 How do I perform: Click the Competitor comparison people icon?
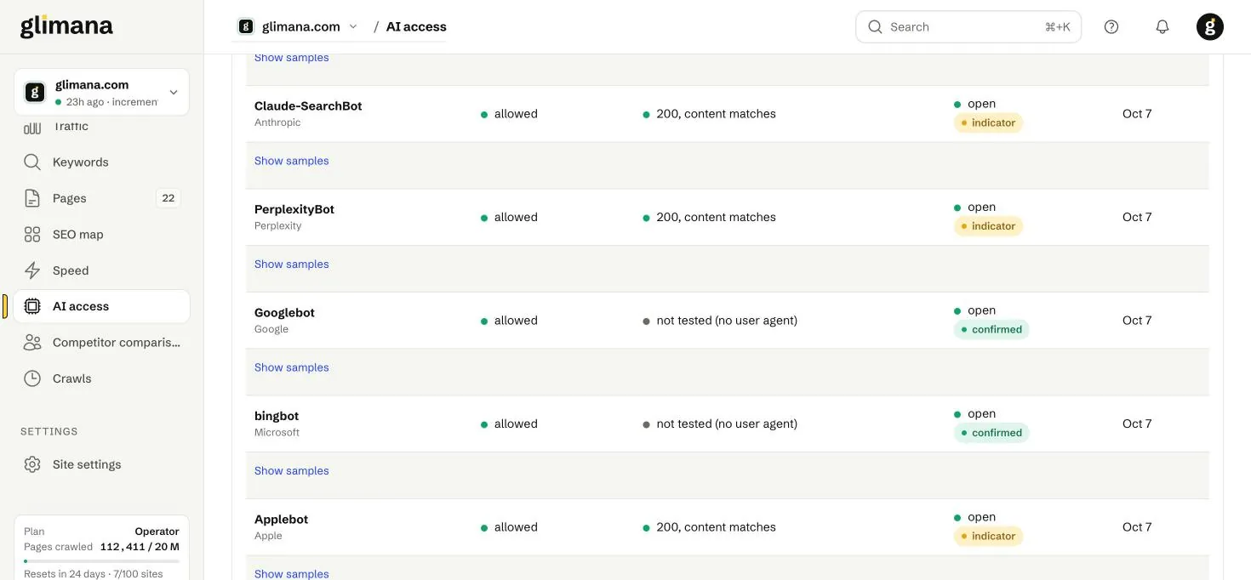[32, 343]
